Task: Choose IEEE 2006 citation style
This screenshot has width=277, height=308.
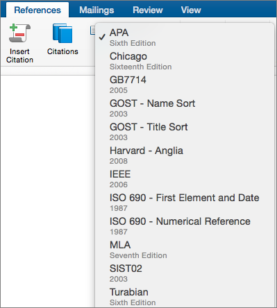Action: [x=185, y=179]
